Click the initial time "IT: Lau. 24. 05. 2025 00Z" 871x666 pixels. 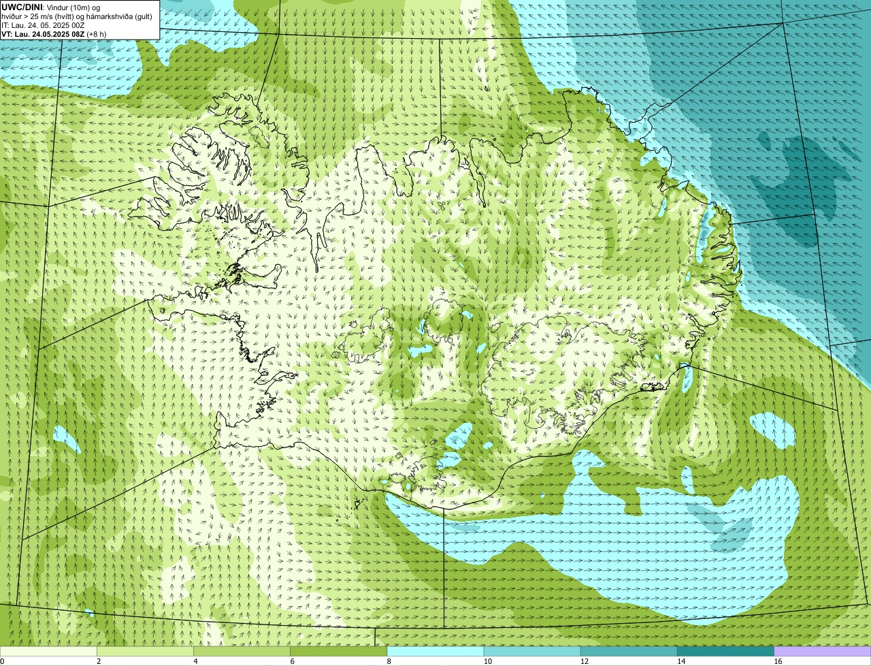tap(43, 25)
